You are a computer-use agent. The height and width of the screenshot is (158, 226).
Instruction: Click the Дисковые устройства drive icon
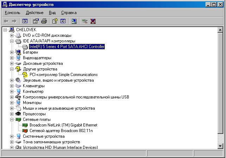(18, 63)
